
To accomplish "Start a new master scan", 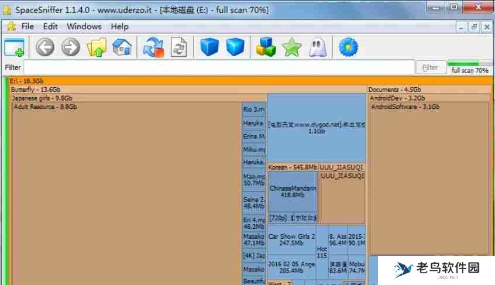I will coord(153,47).
